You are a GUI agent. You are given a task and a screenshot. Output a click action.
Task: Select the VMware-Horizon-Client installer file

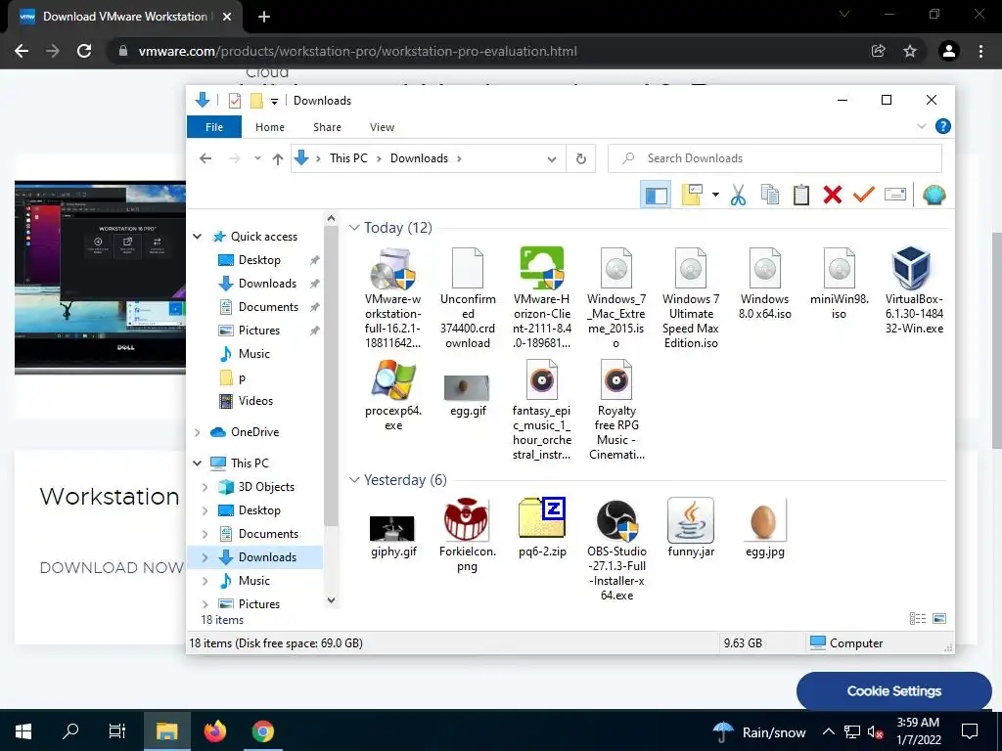click(x=542, y=297)
